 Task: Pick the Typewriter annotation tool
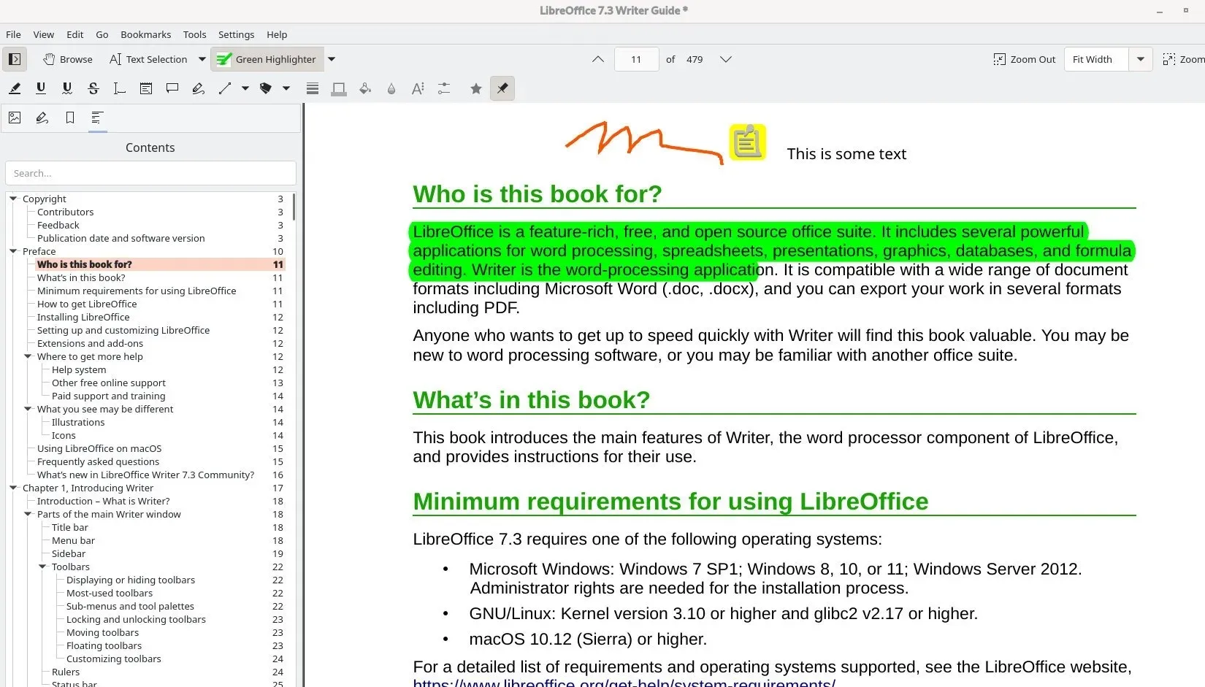click(x=120, y=88)
